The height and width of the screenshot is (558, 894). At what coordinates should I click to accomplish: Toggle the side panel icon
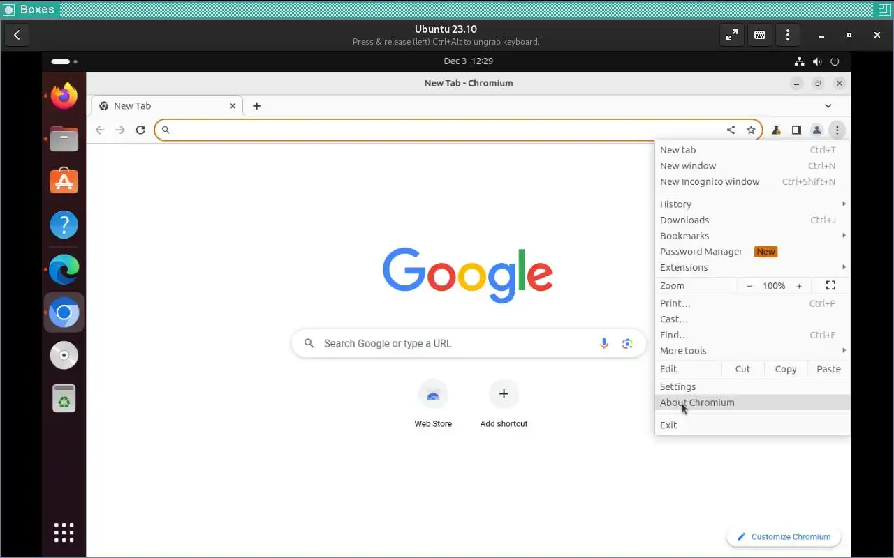[796, 130]
